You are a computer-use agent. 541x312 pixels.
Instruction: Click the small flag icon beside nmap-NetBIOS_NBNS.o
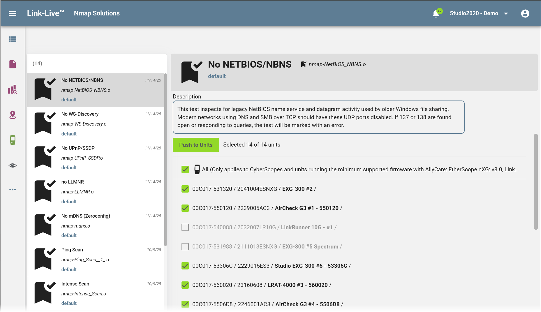tap(303, 64)
